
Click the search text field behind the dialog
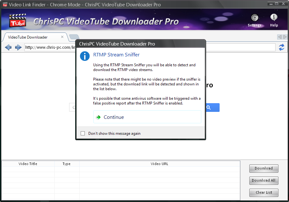(72, 107)
